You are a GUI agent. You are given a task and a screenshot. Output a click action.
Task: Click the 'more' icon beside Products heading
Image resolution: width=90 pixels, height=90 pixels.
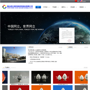[85, 67]
